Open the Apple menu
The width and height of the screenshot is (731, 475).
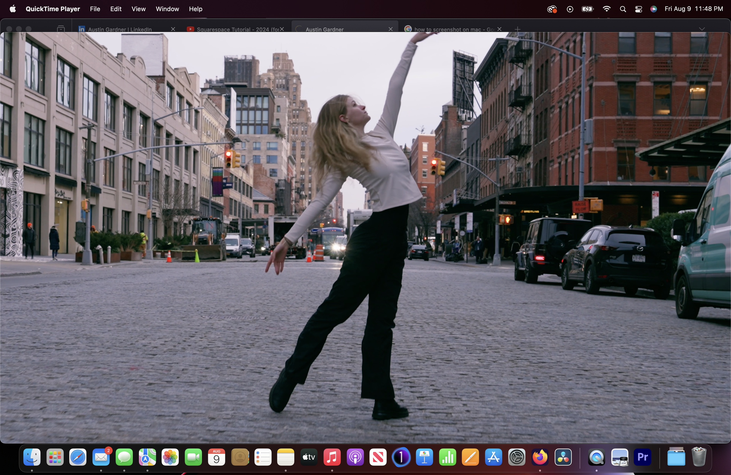coord(13,9)
